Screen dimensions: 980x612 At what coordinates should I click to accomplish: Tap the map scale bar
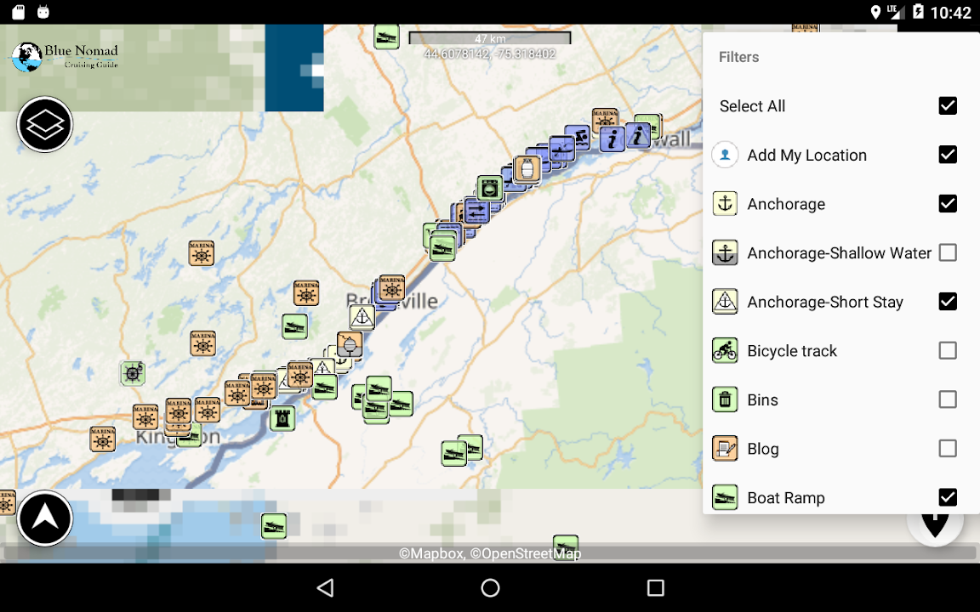489,39
